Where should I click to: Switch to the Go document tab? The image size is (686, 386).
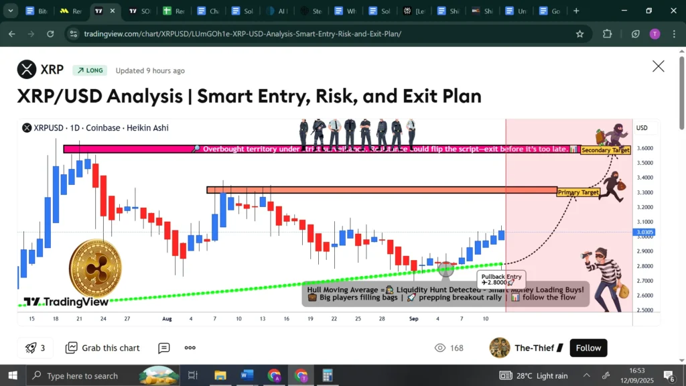(x=551, y=11)
